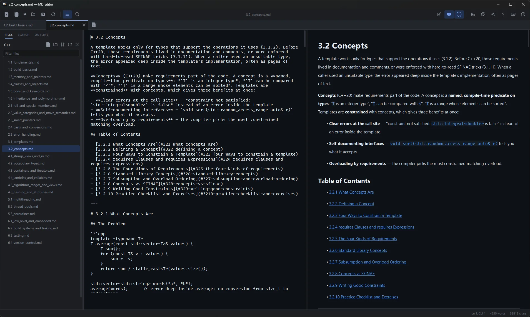Open 1.1_fundamentals.md in the file list
Screen dimensions: 530x317
click(41, 62)
